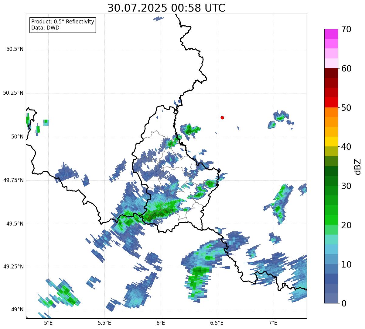Image resolution: width=365 pixels, height=329 pixels.
Task: Click the bright red colorbar swatch at 50 dBZ
Action: (331, 102)
